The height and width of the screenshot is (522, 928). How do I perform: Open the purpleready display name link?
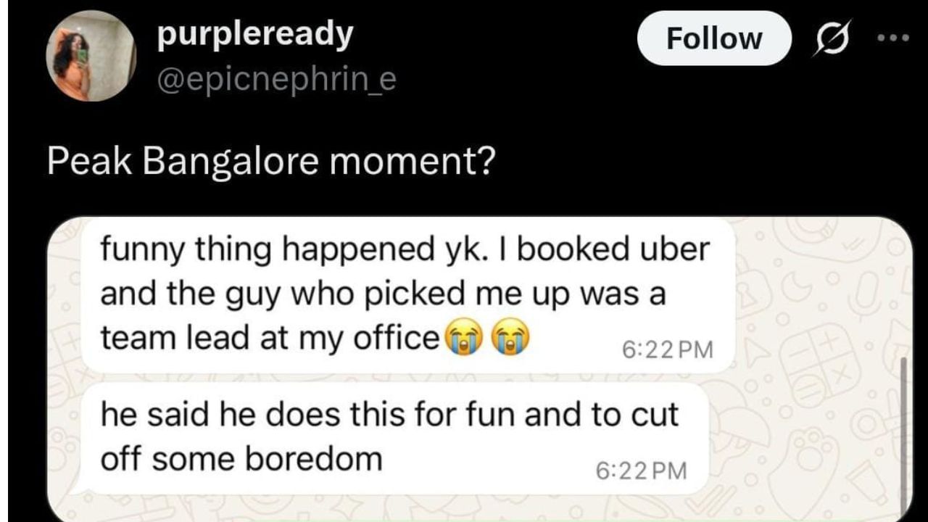tap(255, 34)
